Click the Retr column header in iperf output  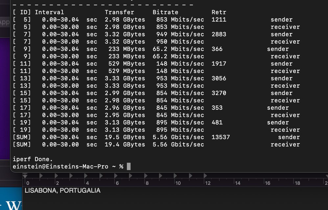(x=219, y=12)
